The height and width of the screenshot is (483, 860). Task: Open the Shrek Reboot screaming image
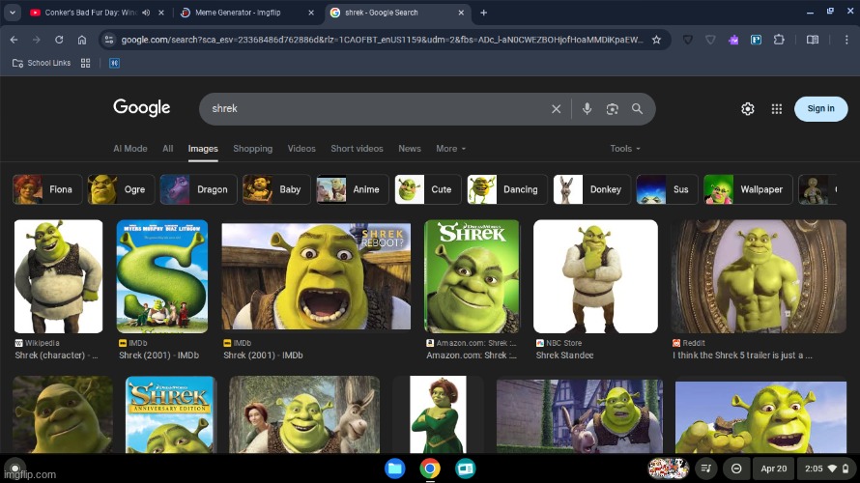pos(316,276)
